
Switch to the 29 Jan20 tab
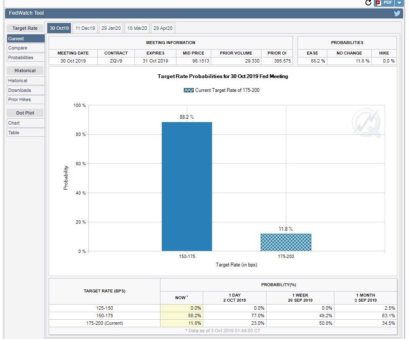coord(111,28)
